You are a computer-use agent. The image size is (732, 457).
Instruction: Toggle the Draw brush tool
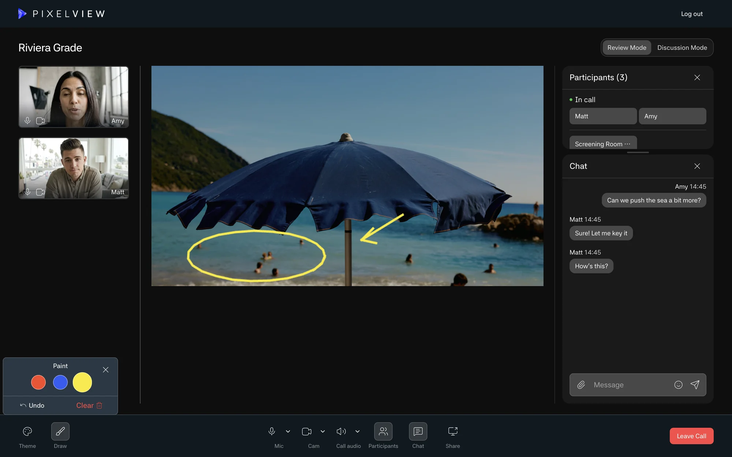[60, 432]
